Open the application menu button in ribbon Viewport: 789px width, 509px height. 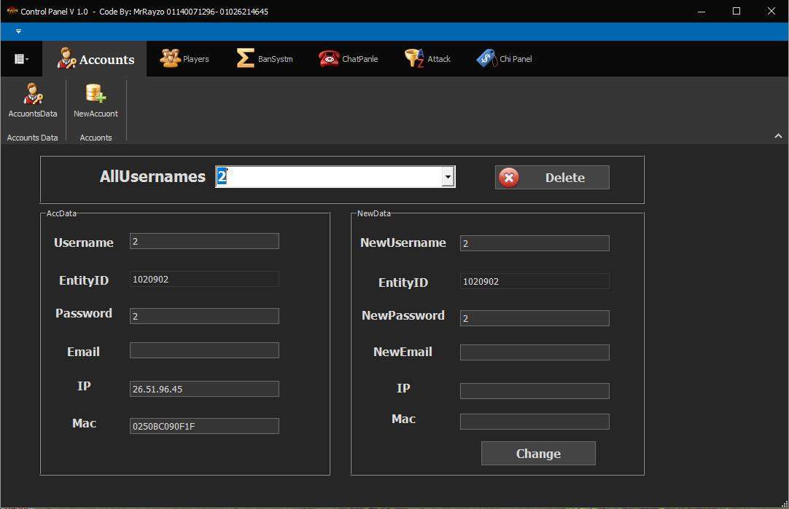click(21, 59)
